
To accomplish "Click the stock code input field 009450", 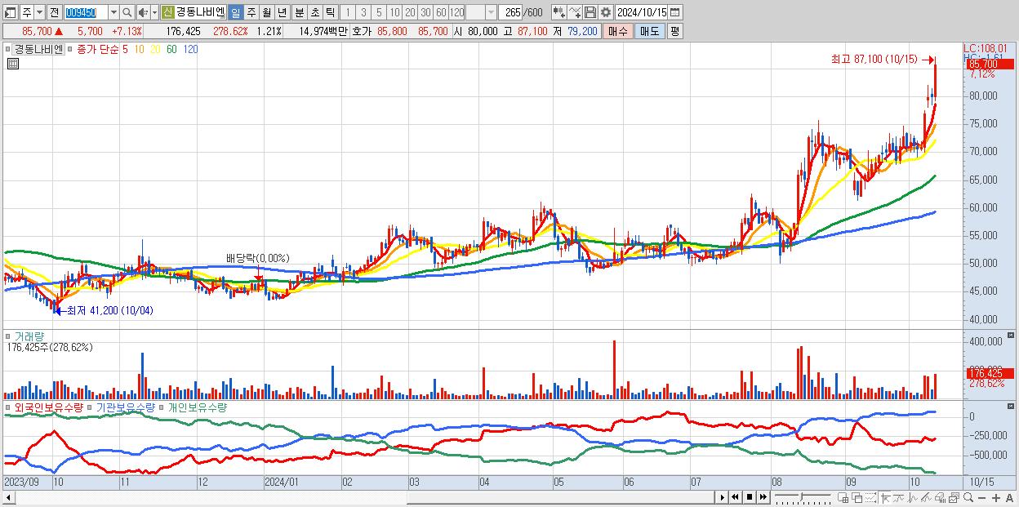I will point(85,12).
